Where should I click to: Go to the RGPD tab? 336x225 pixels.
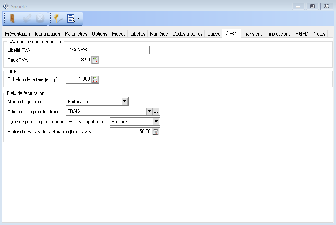pos(302,34)
